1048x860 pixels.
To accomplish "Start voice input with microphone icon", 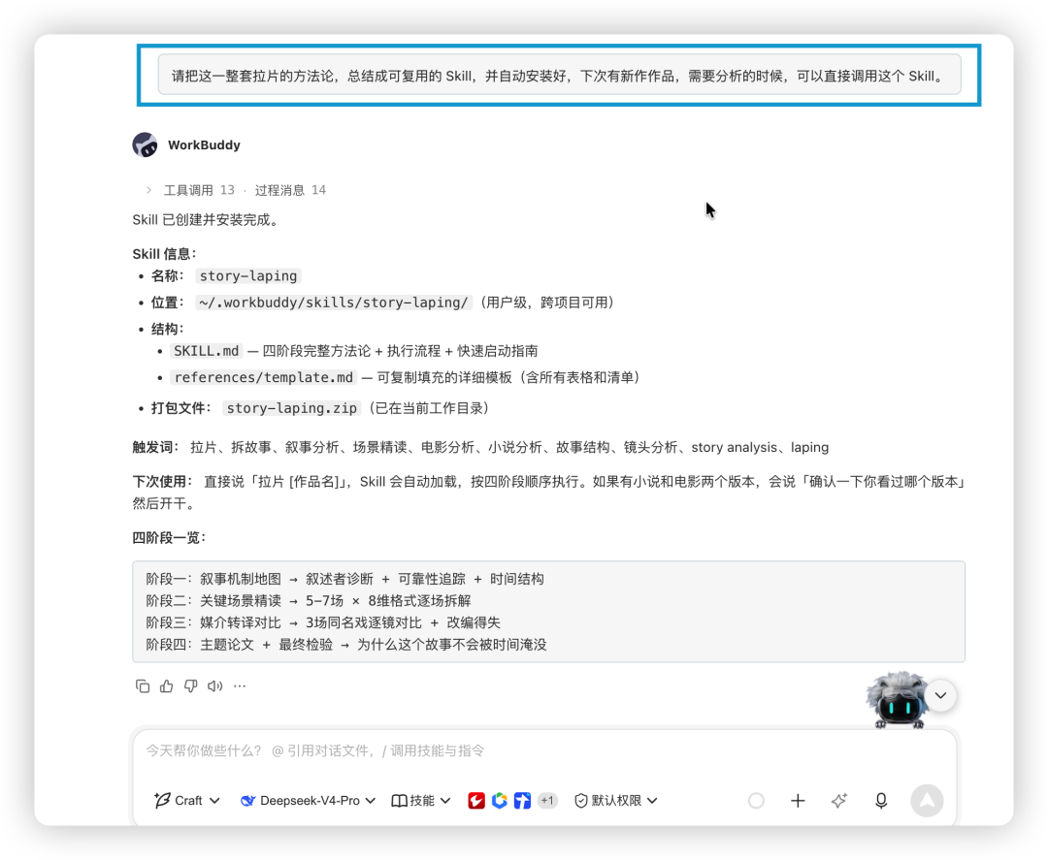I will [881, 800].
